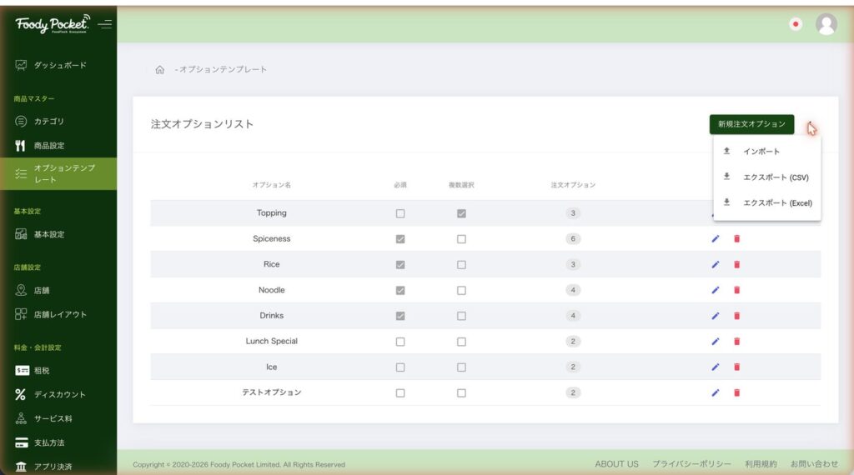Click the オプション名 column header
The width and height of the screenshot is (854, 475).
(271, 185)
